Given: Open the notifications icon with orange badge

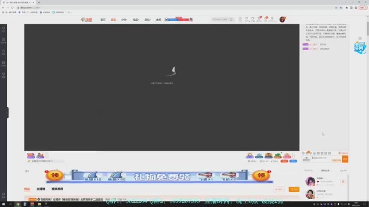Looking at the screenshot, I should 266,19.
